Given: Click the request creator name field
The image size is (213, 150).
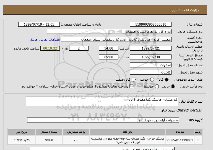Looking at the screenshot, I should tap(116, 40).
